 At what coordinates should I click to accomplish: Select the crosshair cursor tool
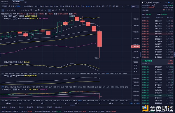tap(3, 10)
